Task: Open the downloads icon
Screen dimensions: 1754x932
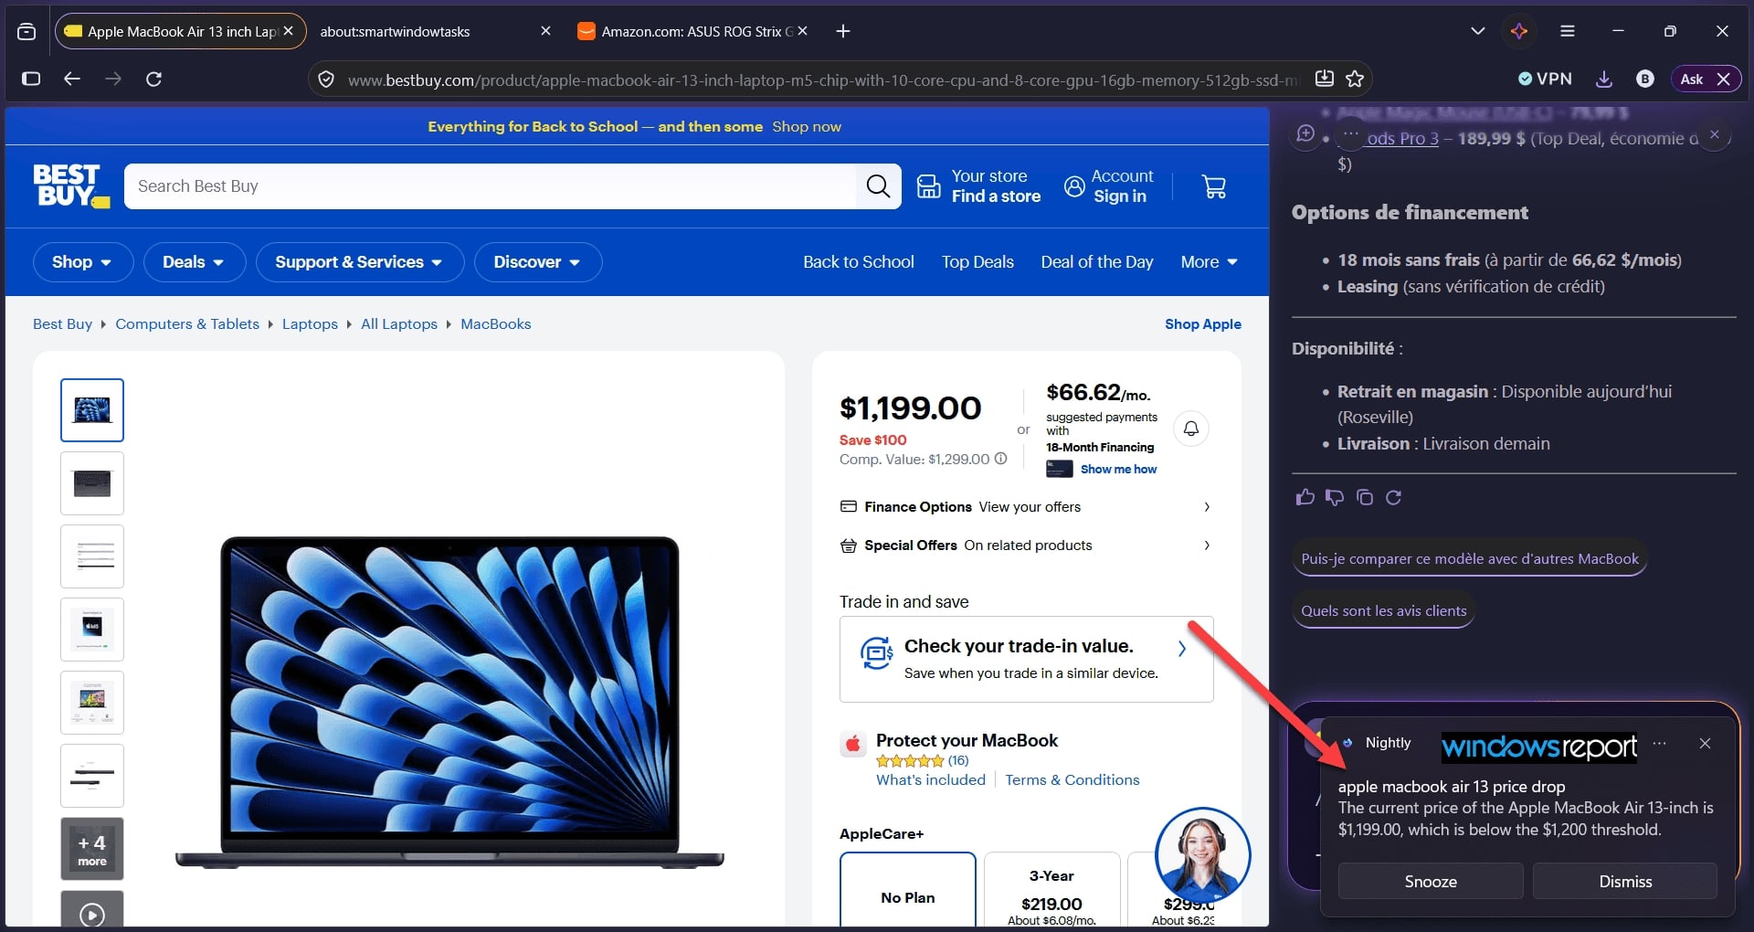Action: click(1603, 79)
